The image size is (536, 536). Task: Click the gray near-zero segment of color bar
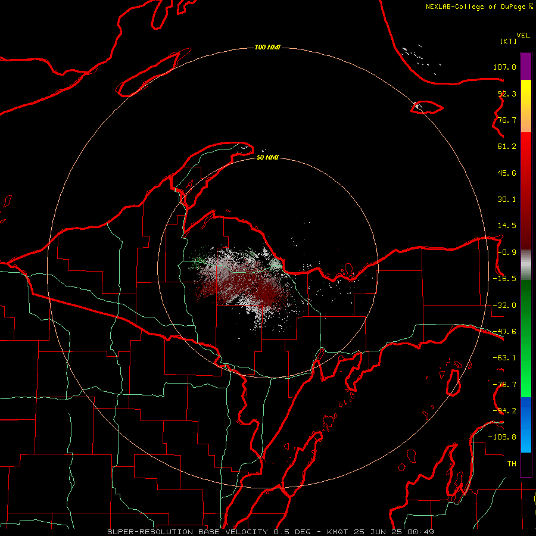526,265
